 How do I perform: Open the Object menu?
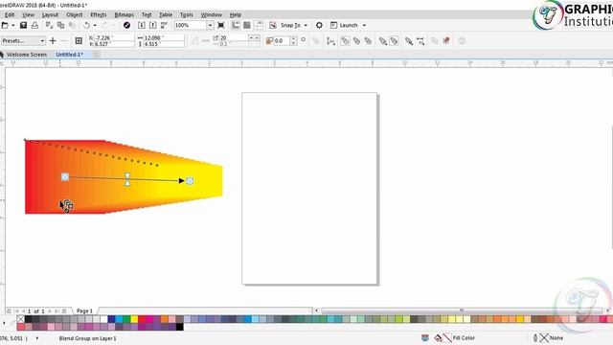click(75, 14)
